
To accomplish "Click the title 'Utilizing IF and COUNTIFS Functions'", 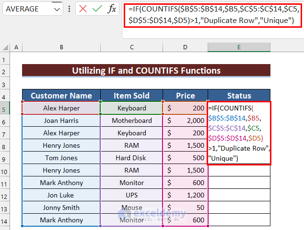I will tap(146, 71).
